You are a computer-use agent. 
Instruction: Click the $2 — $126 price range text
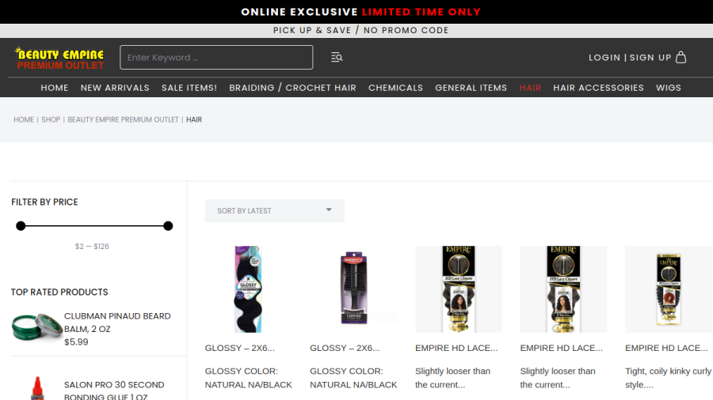92,247
